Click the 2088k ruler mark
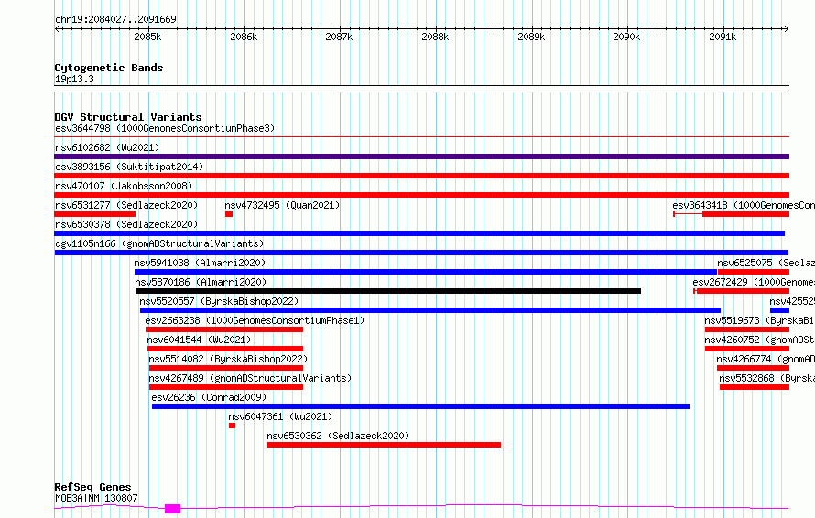The width and height of the screenshot is (815, 518). 435,37
